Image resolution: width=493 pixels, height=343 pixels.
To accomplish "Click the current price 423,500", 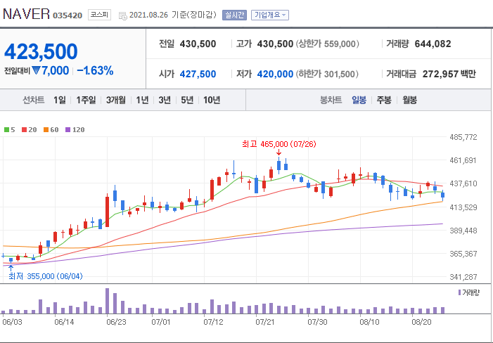I will tap(41, 51).
